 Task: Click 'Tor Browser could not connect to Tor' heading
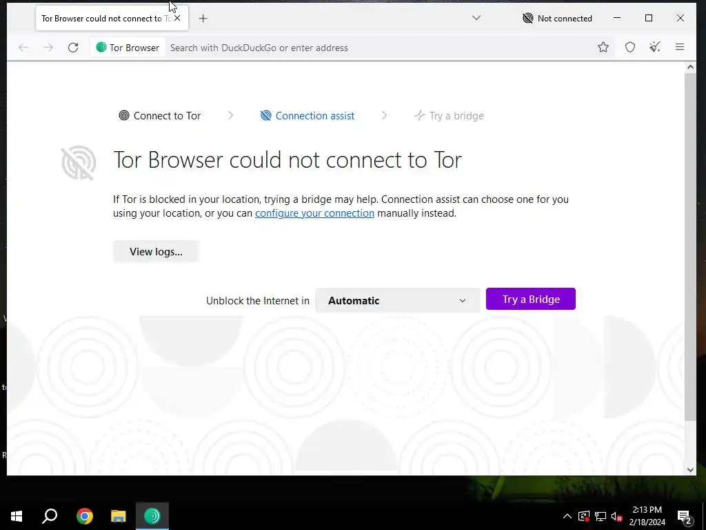[x=288, y=159]
